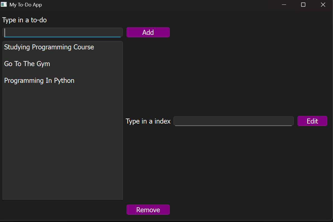333x222 pixels.
Task: Select 'Studying Programming Course' list item
Action: tap(49, 47)
